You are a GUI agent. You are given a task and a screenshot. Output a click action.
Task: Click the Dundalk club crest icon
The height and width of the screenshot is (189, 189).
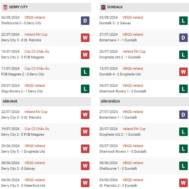(x=103, y=7)
